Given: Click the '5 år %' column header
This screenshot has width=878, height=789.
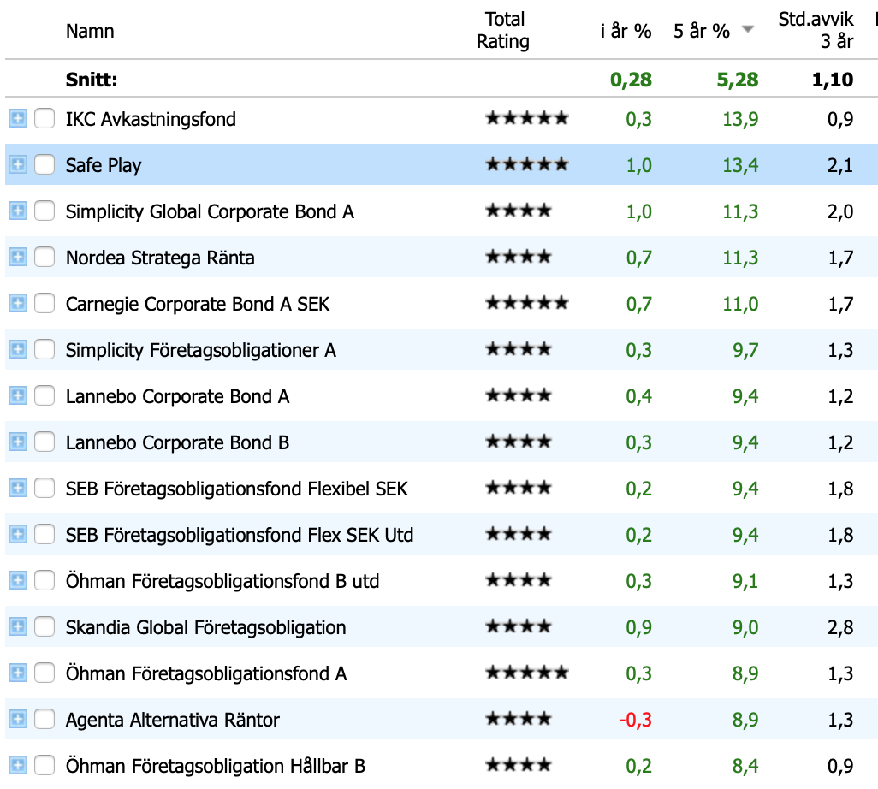Looking at the screenshot, I should click(x=702, y=31).
